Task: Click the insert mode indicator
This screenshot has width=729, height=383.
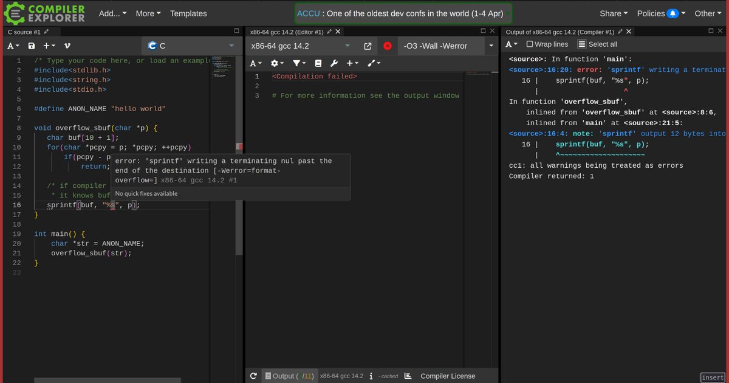Action: (713, 377)
